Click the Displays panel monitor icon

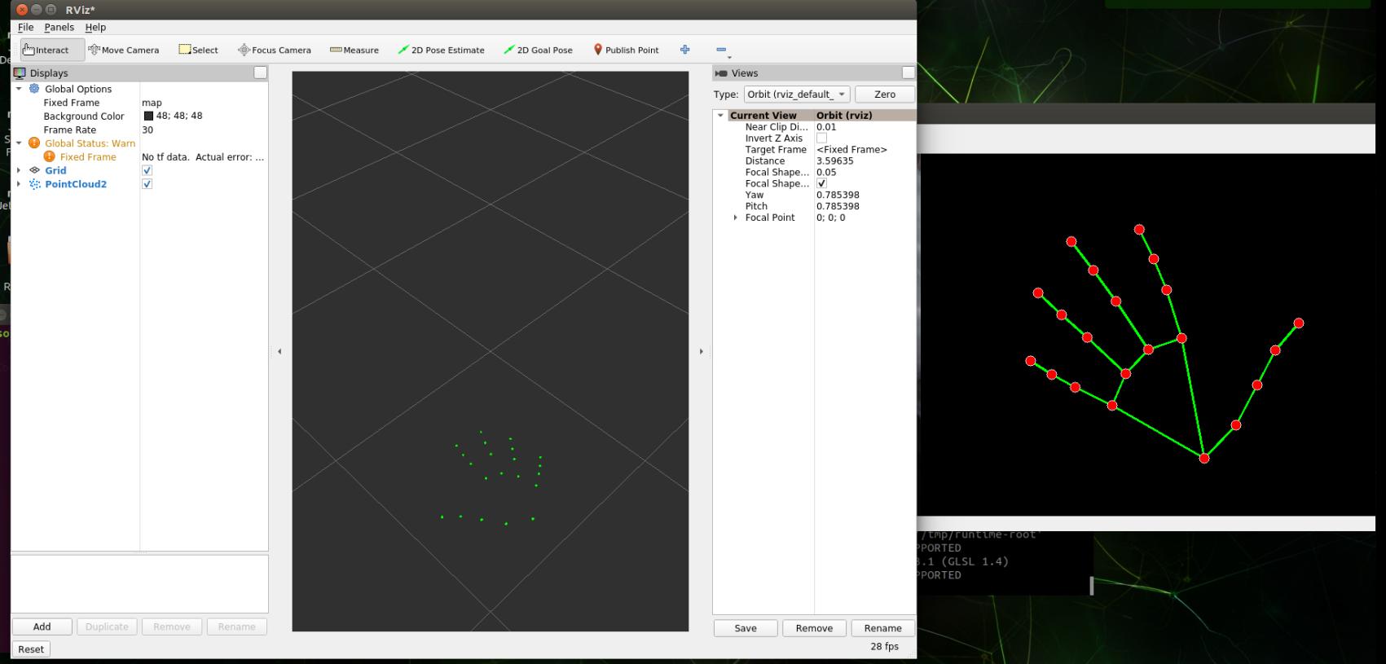click(20, 73)
